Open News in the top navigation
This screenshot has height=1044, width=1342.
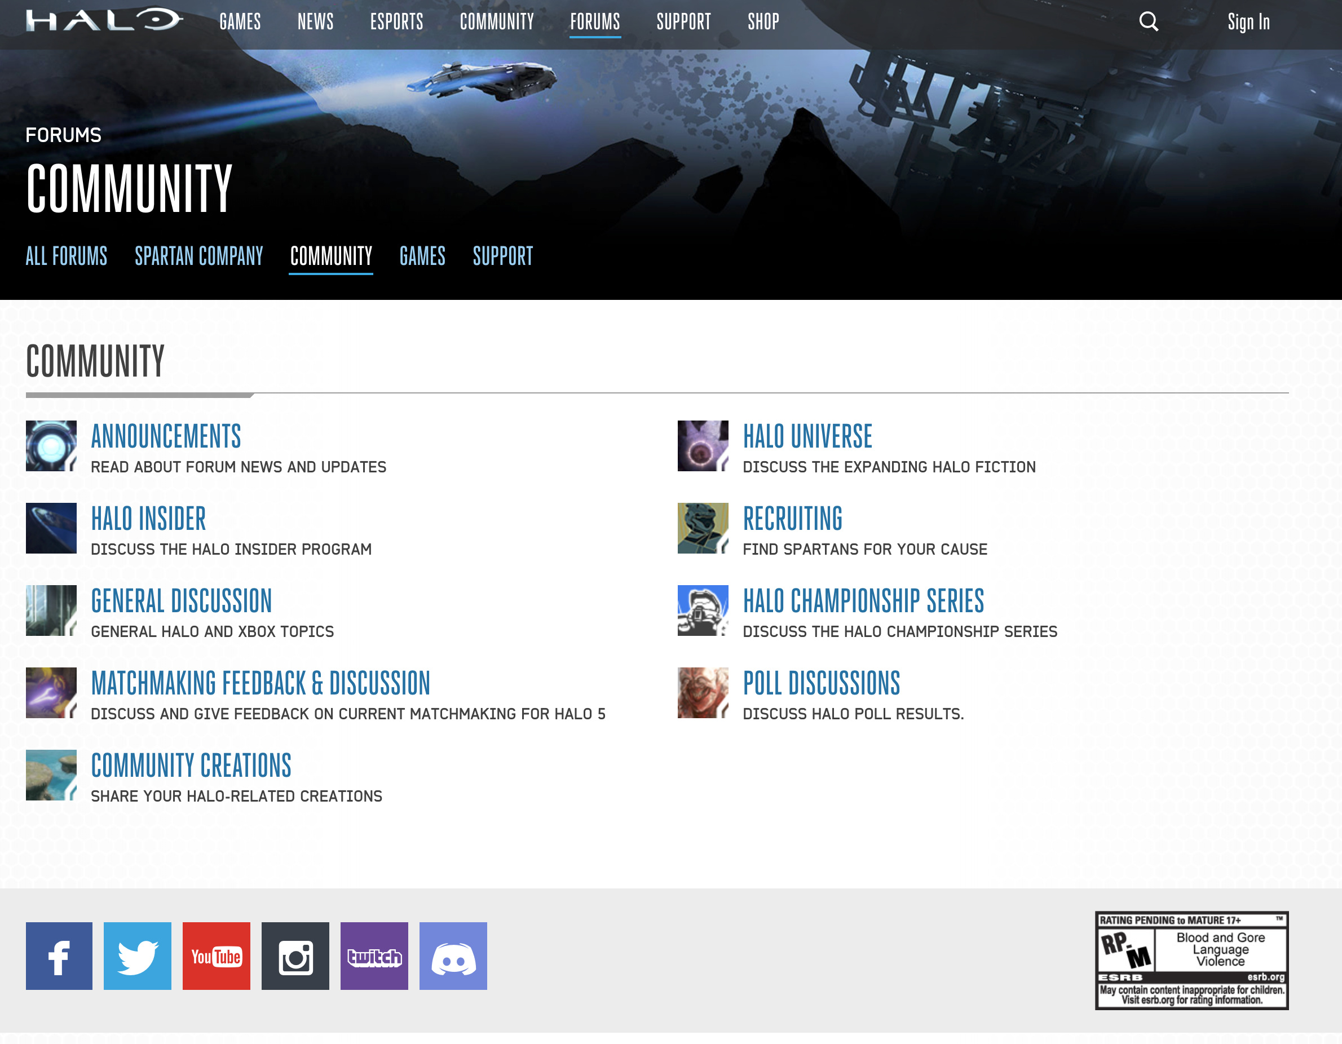coord(315,22)
